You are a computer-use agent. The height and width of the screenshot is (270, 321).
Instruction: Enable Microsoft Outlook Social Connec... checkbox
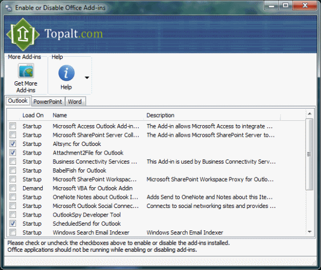click(13, 206)
